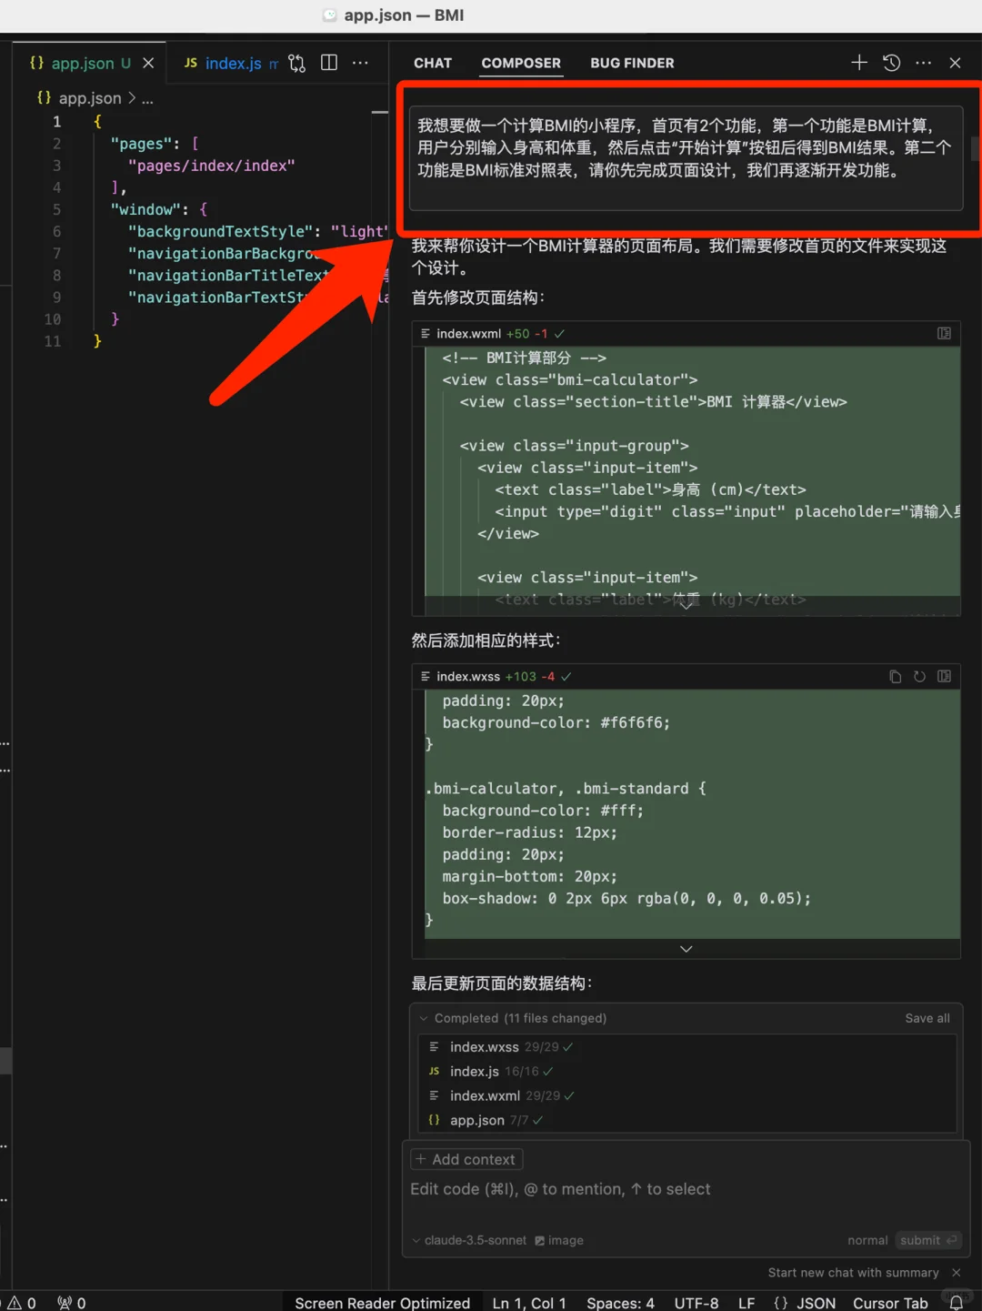
Task: Toggle the image attachment option
Action: (559, 1240)
